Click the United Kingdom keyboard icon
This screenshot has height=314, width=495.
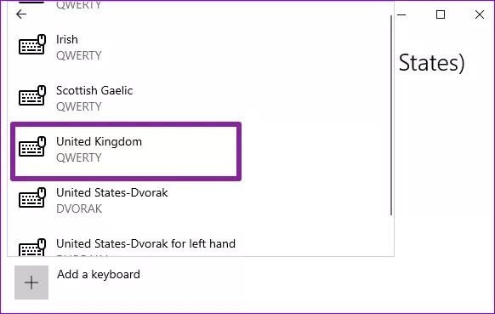point(32,146)
